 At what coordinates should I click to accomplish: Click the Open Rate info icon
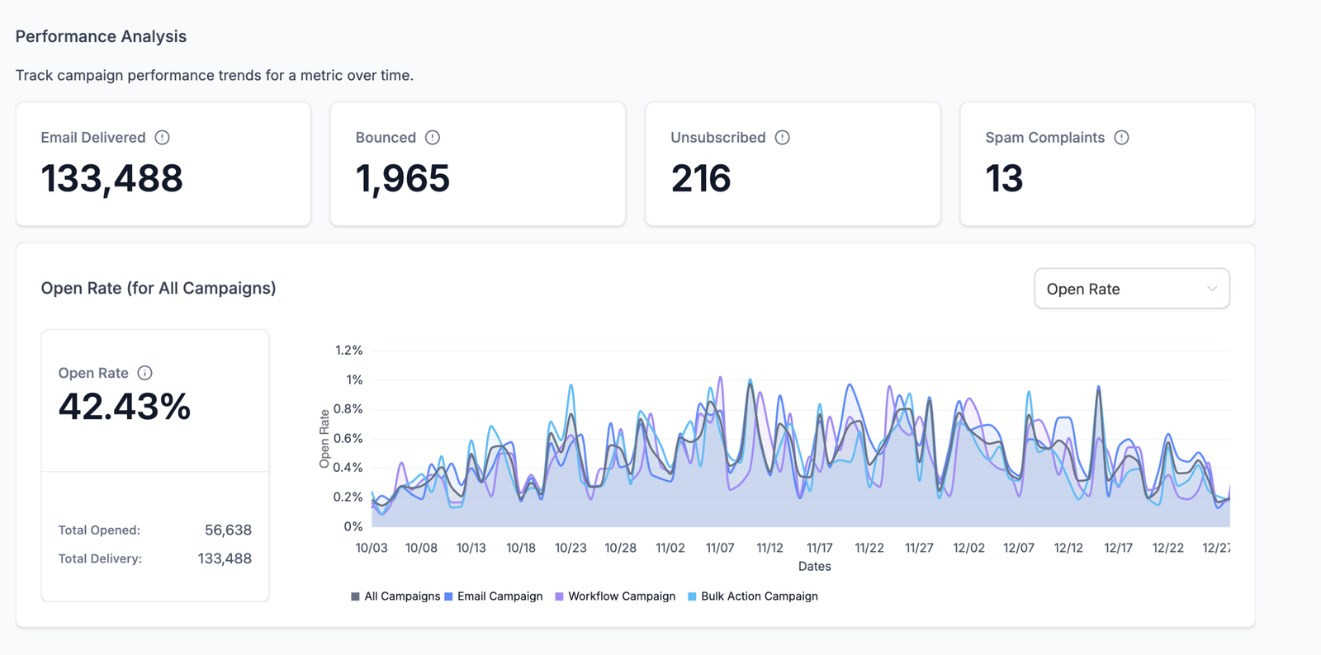145,373
